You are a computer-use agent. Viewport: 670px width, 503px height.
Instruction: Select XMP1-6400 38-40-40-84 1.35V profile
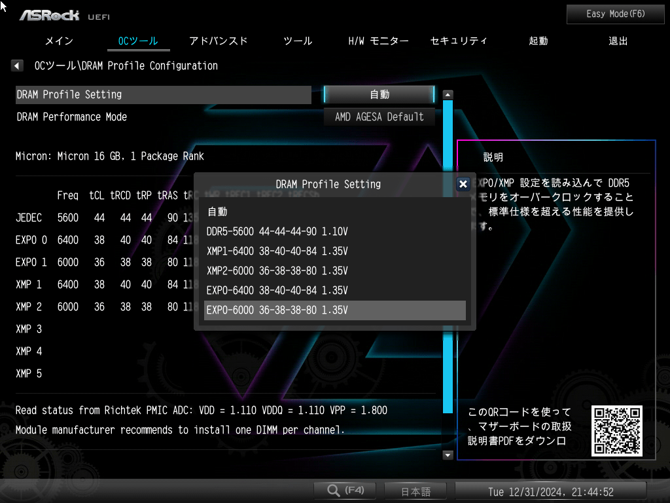pyautogui.click(x=335, y=251)
